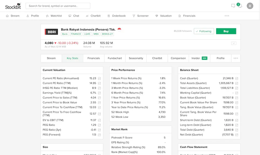Click chart icon beside PEG Ratio
This screenshot has width=260, height=155.
click(x=99, y=125)
